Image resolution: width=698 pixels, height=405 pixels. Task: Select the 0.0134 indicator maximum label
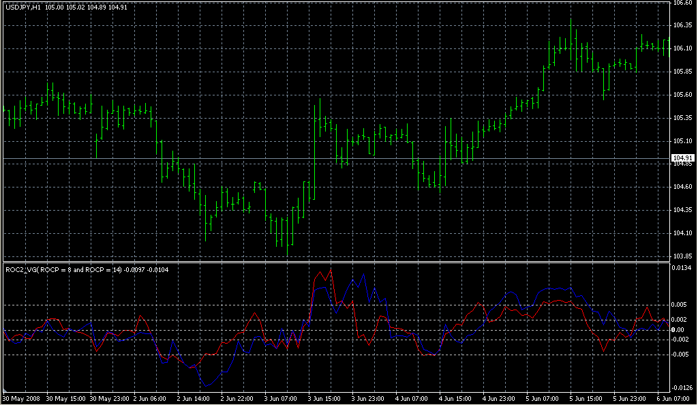682,268
